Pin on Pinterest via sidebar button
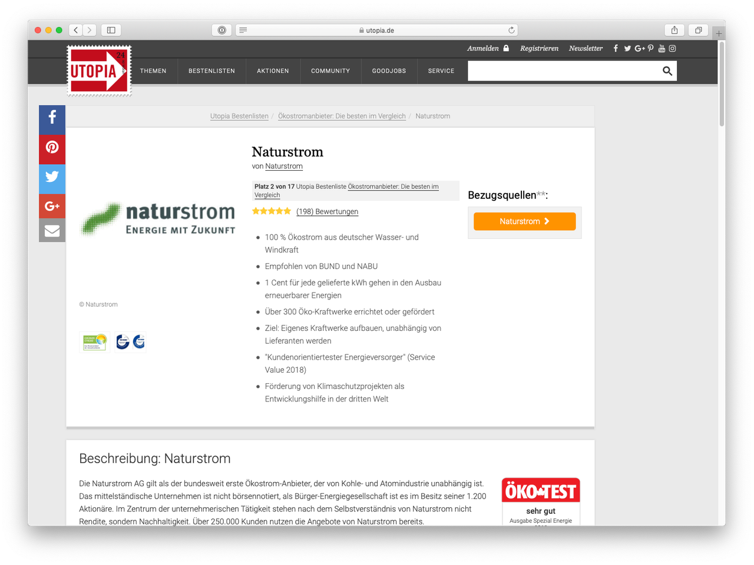This screenshot has width=754, height=565. 52,149
